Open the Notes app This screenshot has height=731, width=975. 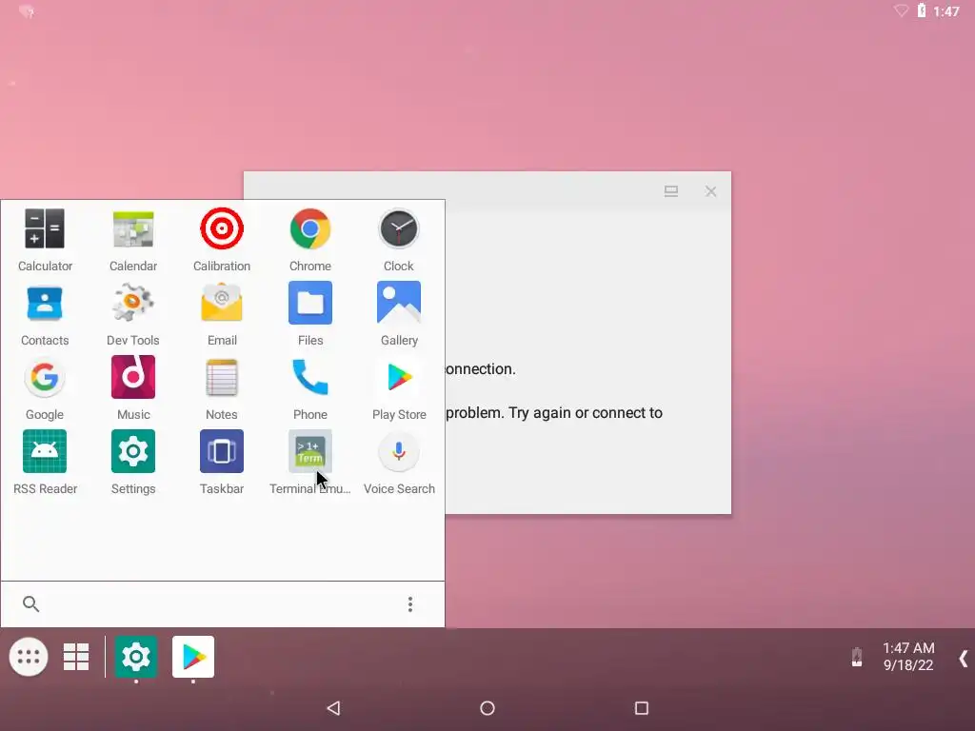tap(221, 389)
